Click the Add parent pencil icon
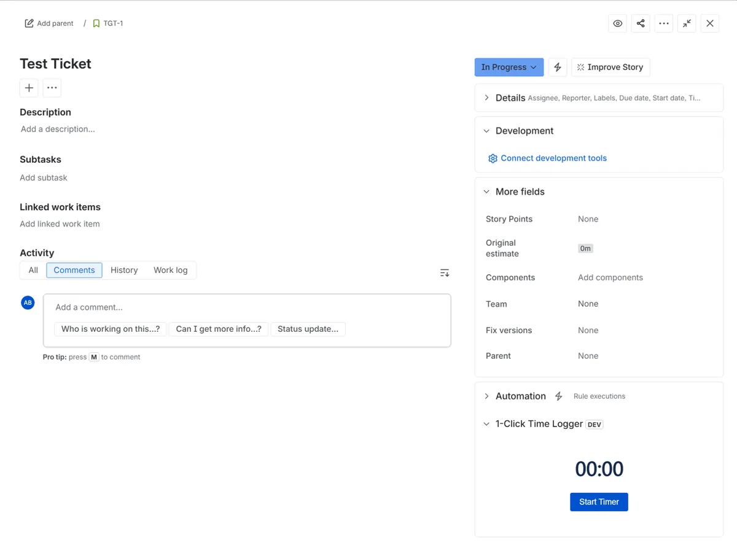Image resolution: width=737 pixels, height=542 pixels. (29, 23)
